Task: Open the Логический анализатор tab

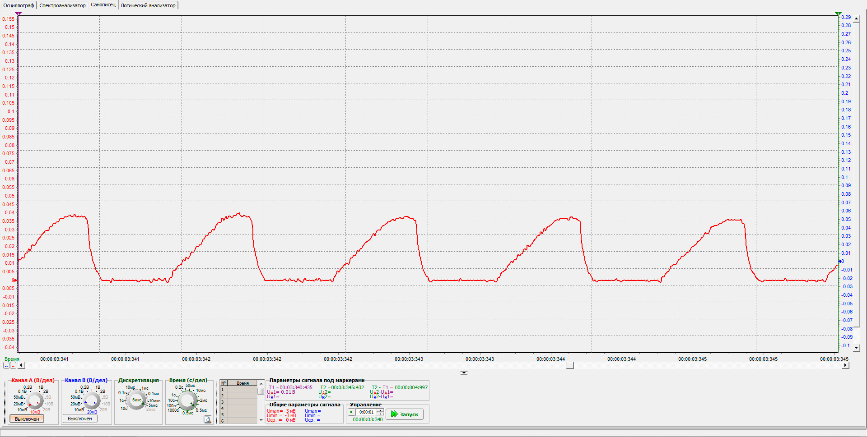Action: [148, 5]
